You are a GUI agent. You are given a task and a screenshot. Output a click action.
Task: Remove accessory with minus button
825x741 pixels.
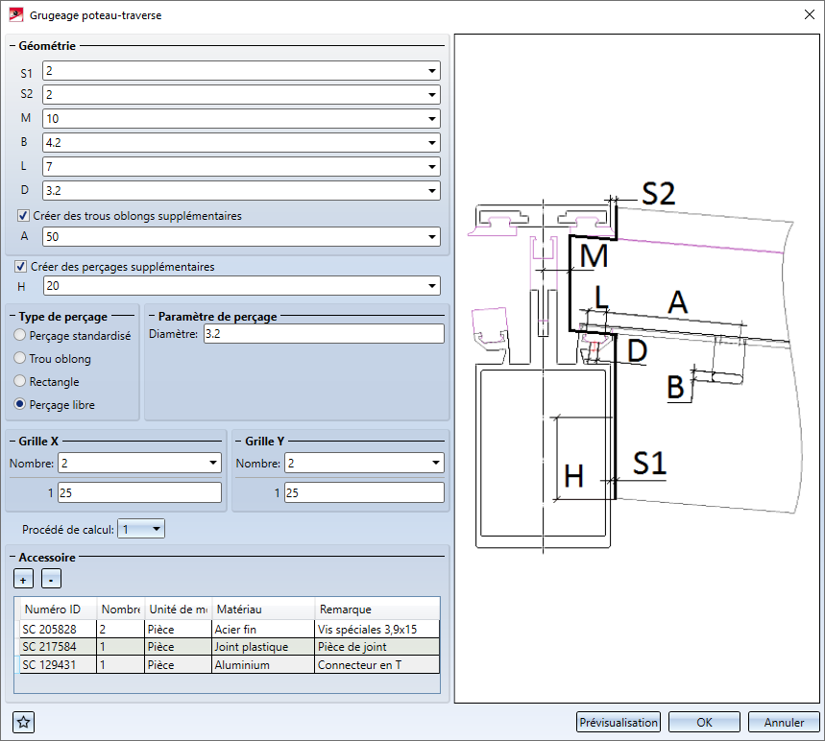click(52, 579)
